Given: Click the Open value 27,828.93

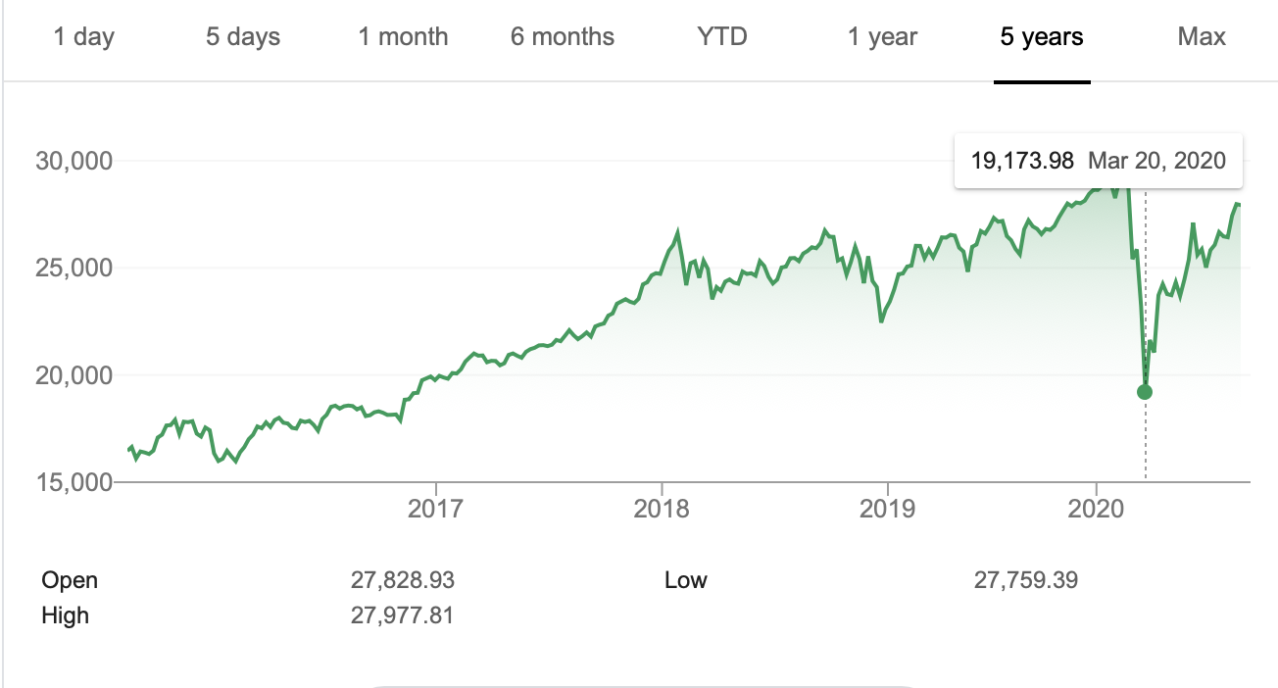Looking at the screenshot, I should [x=403, y=580].
